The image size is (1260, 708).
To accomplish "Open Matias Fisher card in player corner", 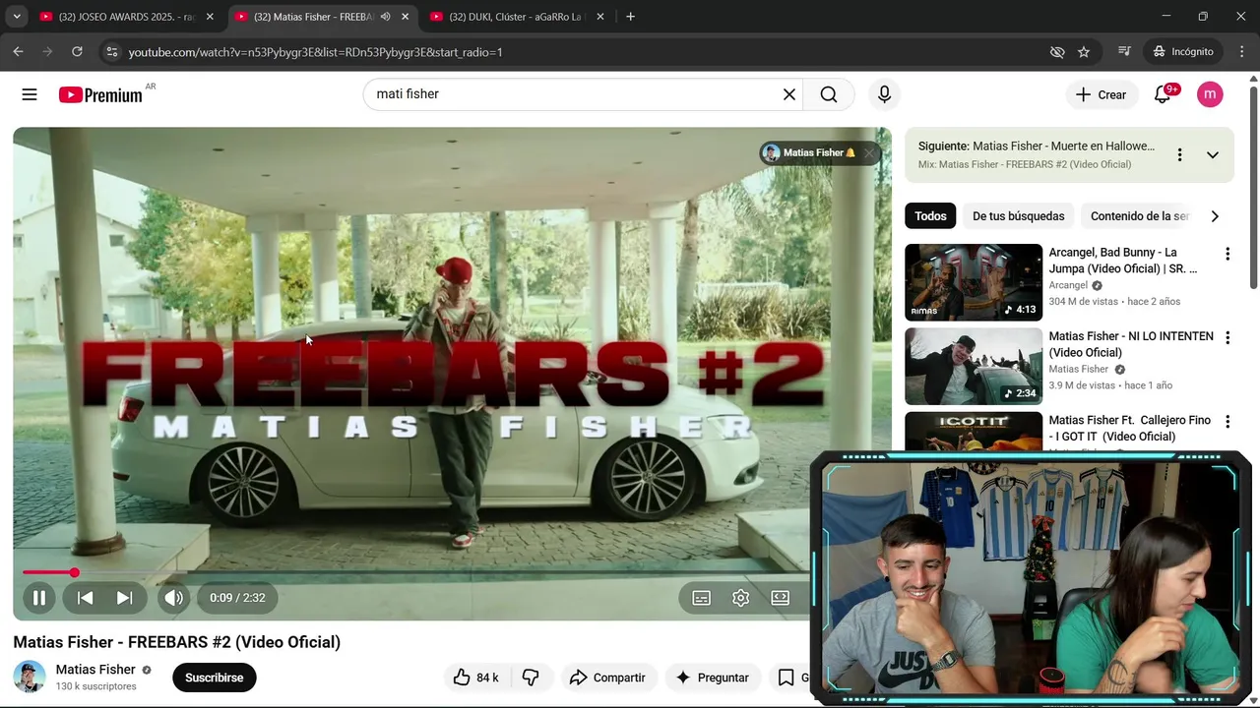I will click(809, 152).
